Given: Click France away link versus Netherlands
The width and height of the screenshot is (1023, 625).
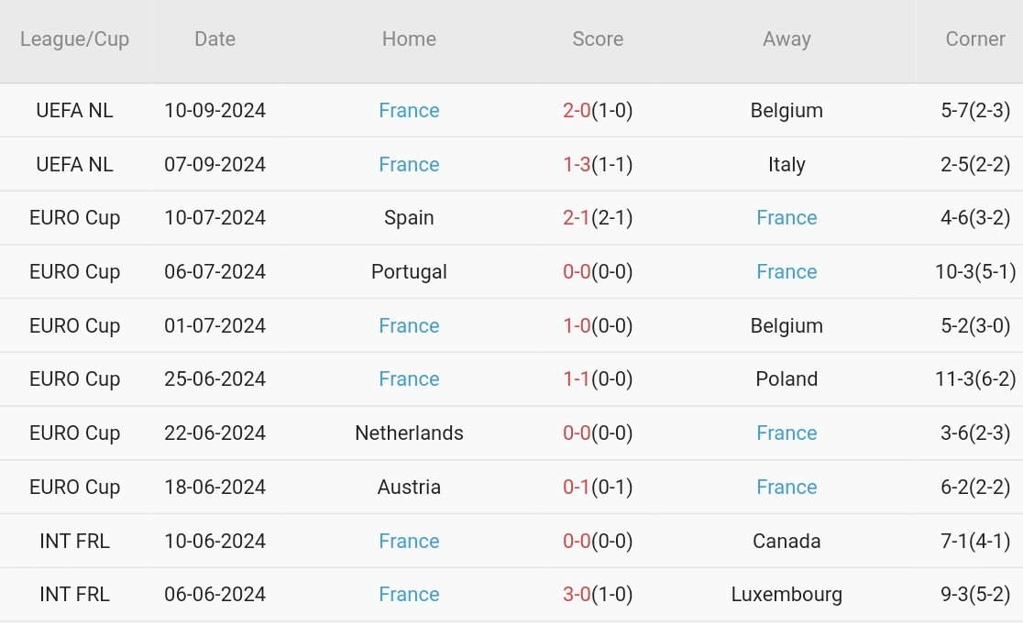Looking at the screenshot, I should [786, 433].
